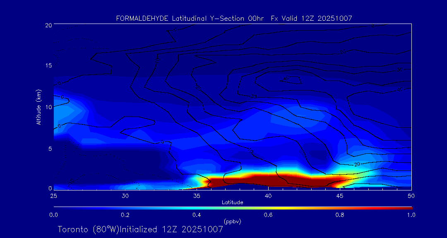Click the dark red high-concentration region near latitude 40

point(268,180)
